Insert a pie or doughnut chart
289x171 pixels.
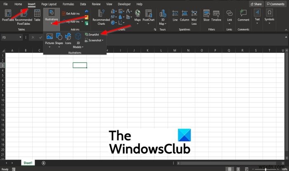[114, 23]
